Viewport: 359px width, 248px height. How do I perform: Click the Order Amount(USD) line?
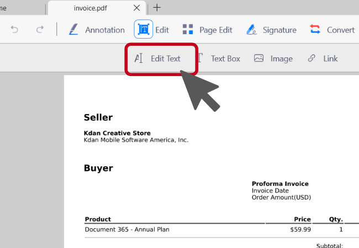(x=281, y=197)
